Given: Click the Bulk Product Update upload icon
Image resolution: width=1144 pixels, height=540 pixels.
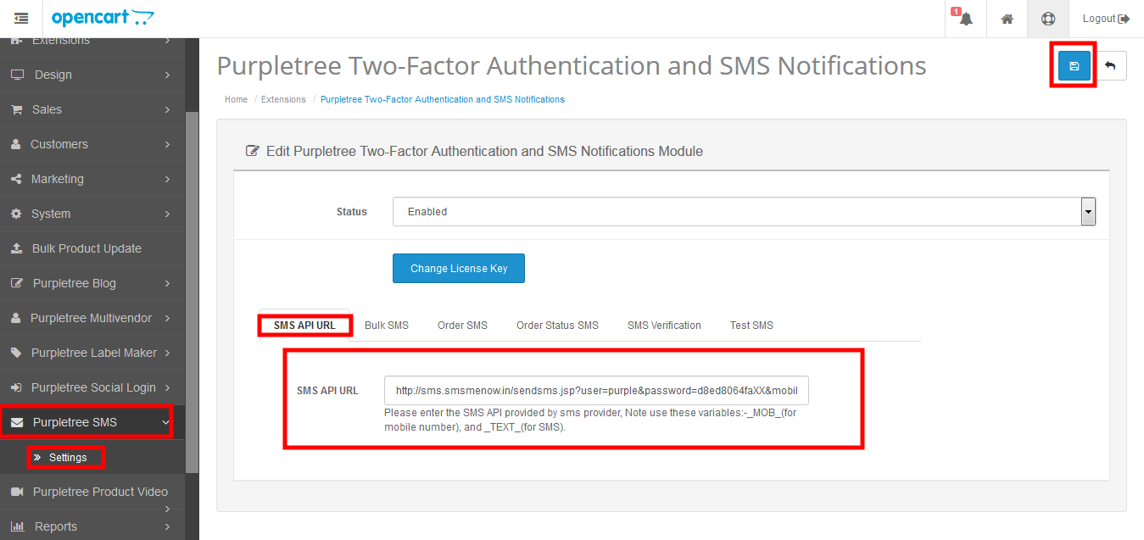Looking at the screenshot, I should [x=16, y=248].
